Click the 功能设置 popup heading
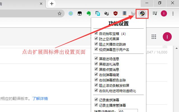This screenshot has height=112, width=179. pyautogui.click(x=119, y=24)
